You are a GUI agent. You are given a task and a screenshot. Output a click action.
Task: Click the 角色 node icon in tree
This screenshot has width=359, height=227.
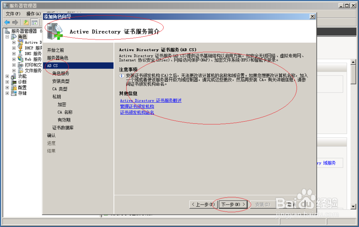tap(14, 37)
